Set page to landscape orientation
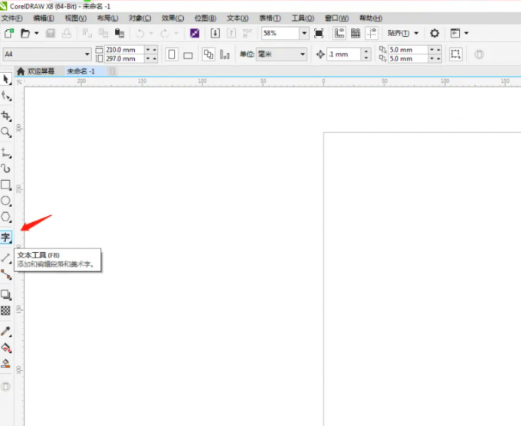The image size is (521, 426). coord(188,54)
